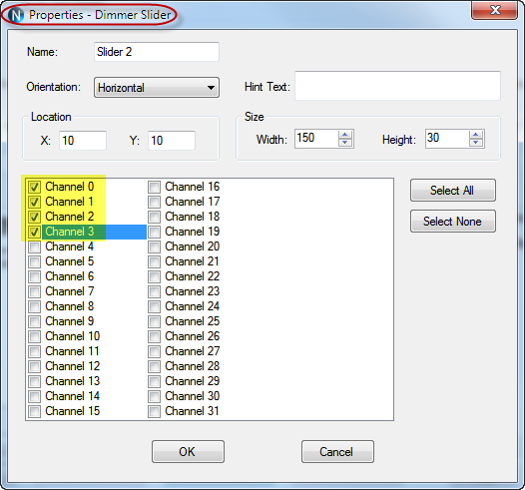This screenshot has height=490, width=525.
Task: Tick the Channel 16 checkbox
Action: pos(154,187)
